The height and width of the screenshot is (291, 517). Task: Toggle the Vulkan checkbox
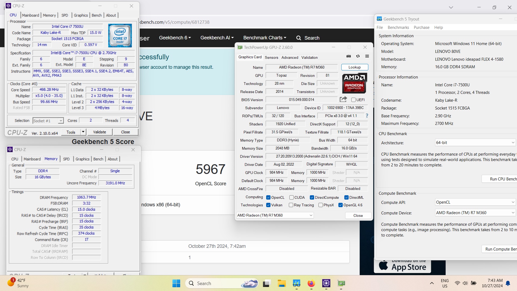(268, 205)
